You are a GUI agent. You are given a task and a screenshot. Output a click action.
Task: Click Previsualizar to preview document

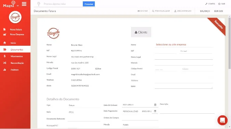click(x=161, y=11)
